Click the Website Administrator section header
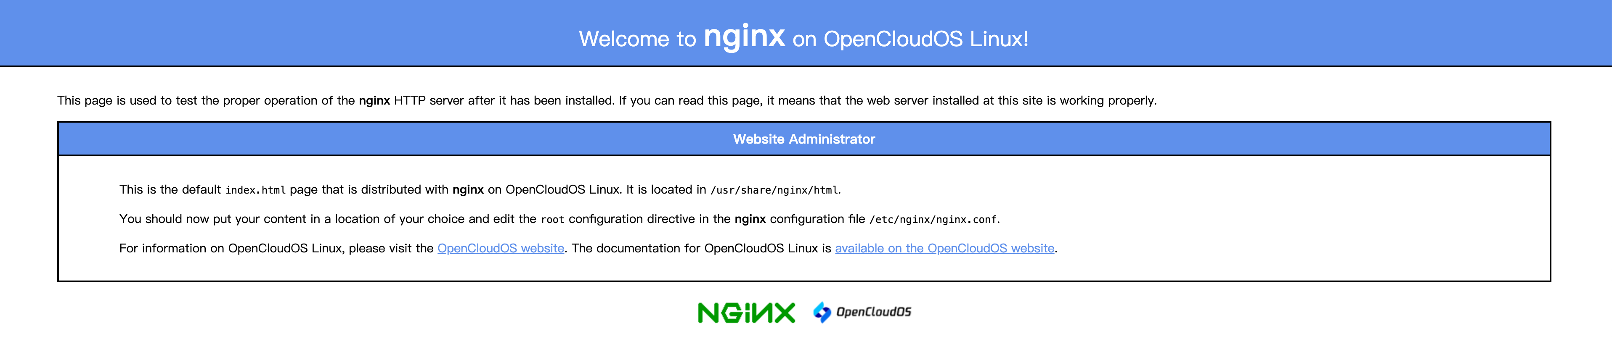The width and height of the screenshot is (1612, 341). tap(804, 139)
